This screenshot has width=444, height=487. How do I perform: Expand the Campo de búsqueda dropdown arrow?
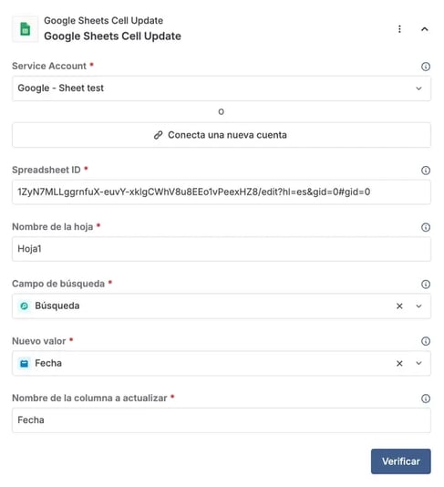pyautogui.click(x=418, y=306)
